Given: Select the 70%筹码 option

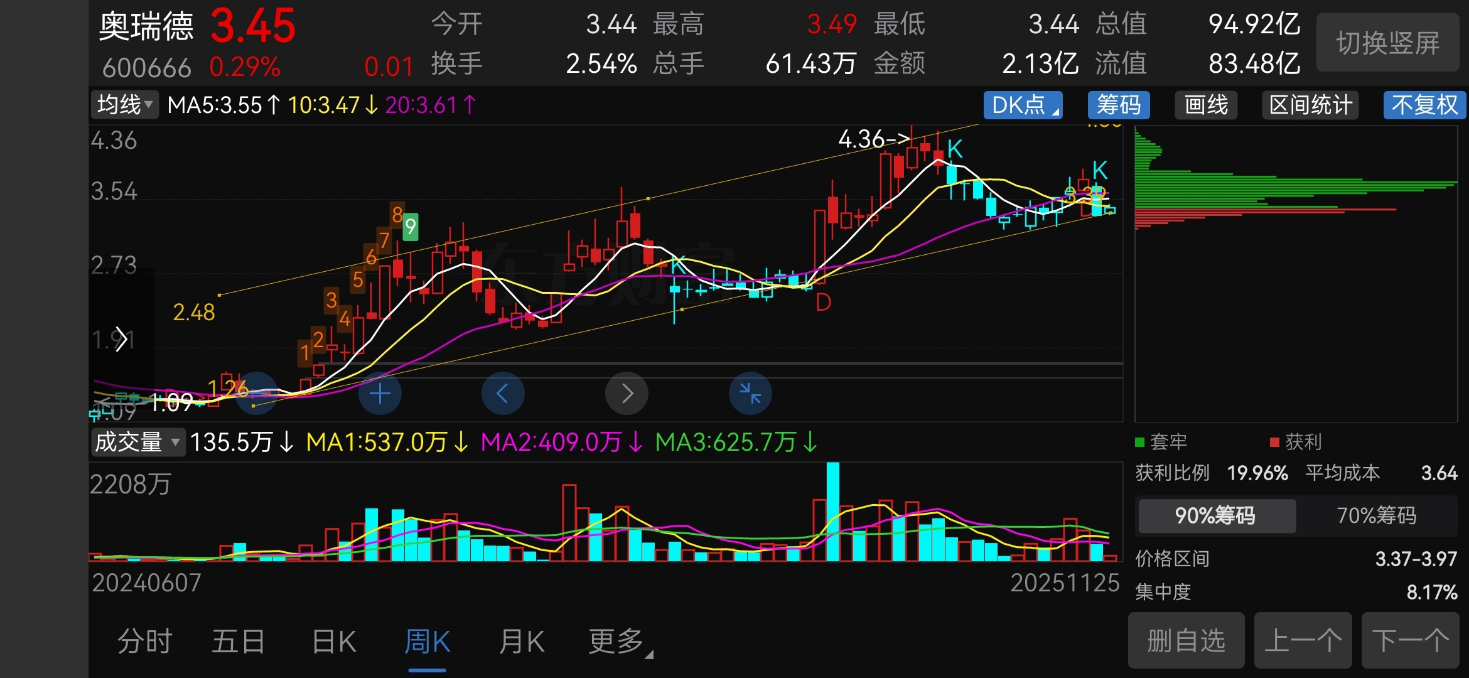Looking at the screenshot, I should [x=1376, y=515].
